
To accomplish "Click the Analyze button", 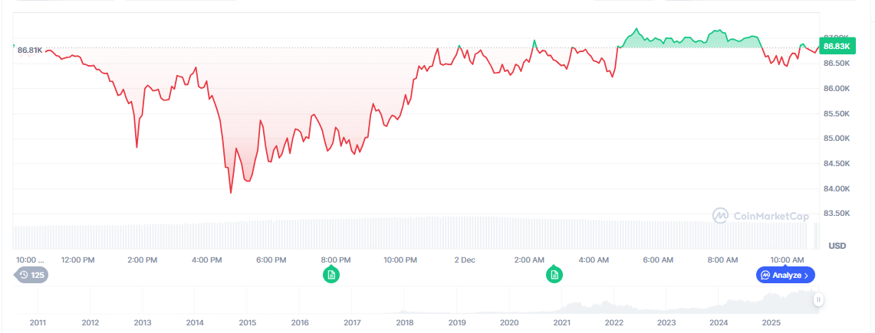I will coord(786,275).
